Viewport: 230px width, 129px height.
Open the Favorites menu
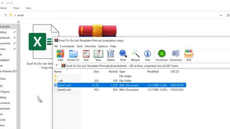click(90, 46)
